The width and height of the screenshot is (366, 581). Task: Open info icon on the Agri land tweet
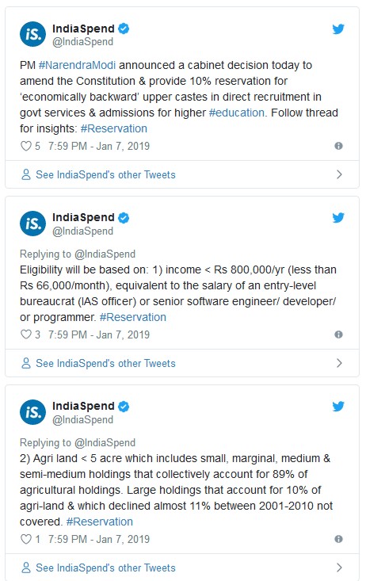(x=338, y=539)
